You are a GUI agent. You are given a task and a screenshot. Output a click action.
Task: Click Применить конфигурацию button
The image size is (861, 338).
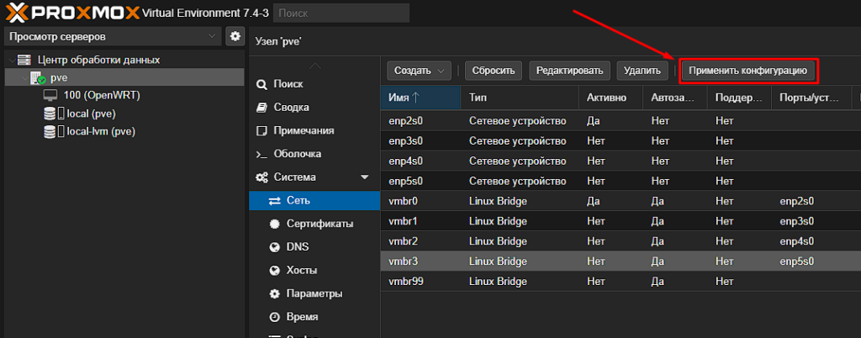(747, 71)
